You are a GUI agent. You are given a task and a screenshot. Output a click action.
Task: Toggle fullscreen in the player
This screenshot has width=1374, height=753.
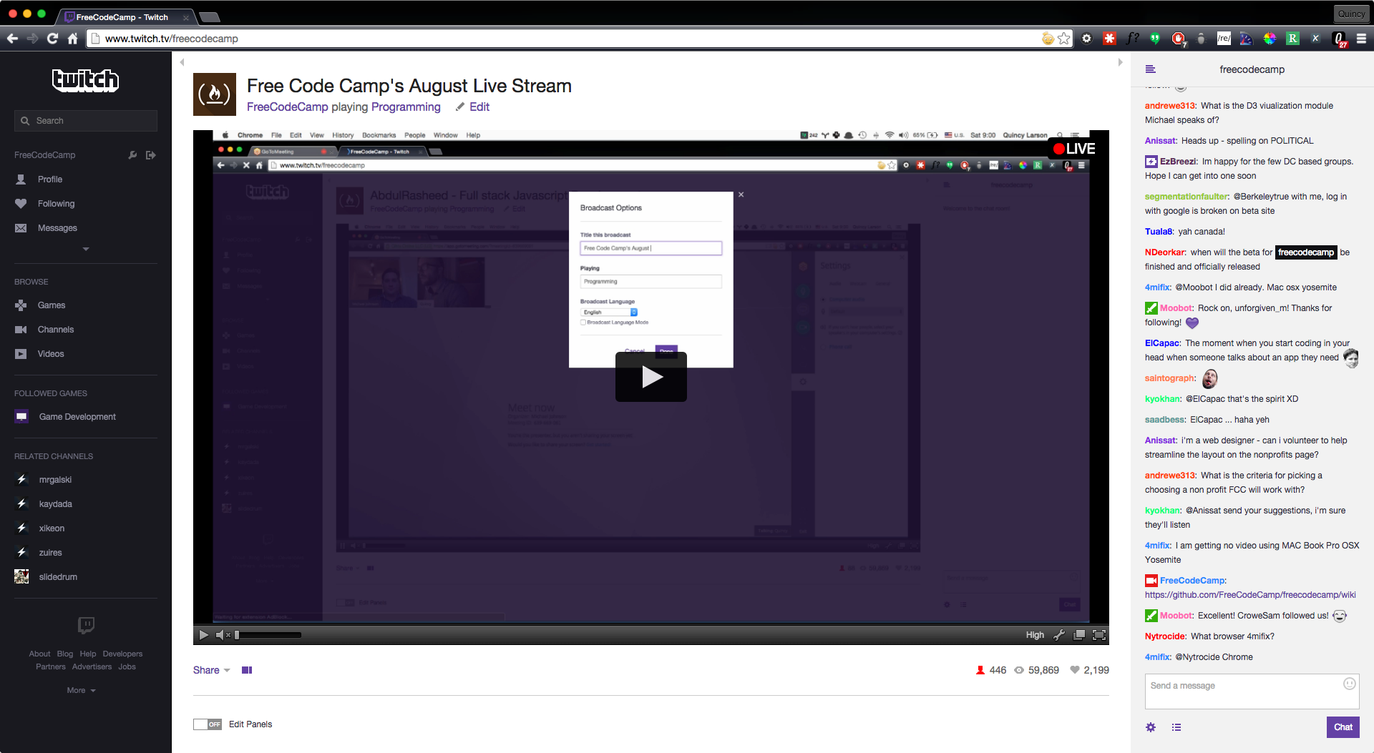1099,635
